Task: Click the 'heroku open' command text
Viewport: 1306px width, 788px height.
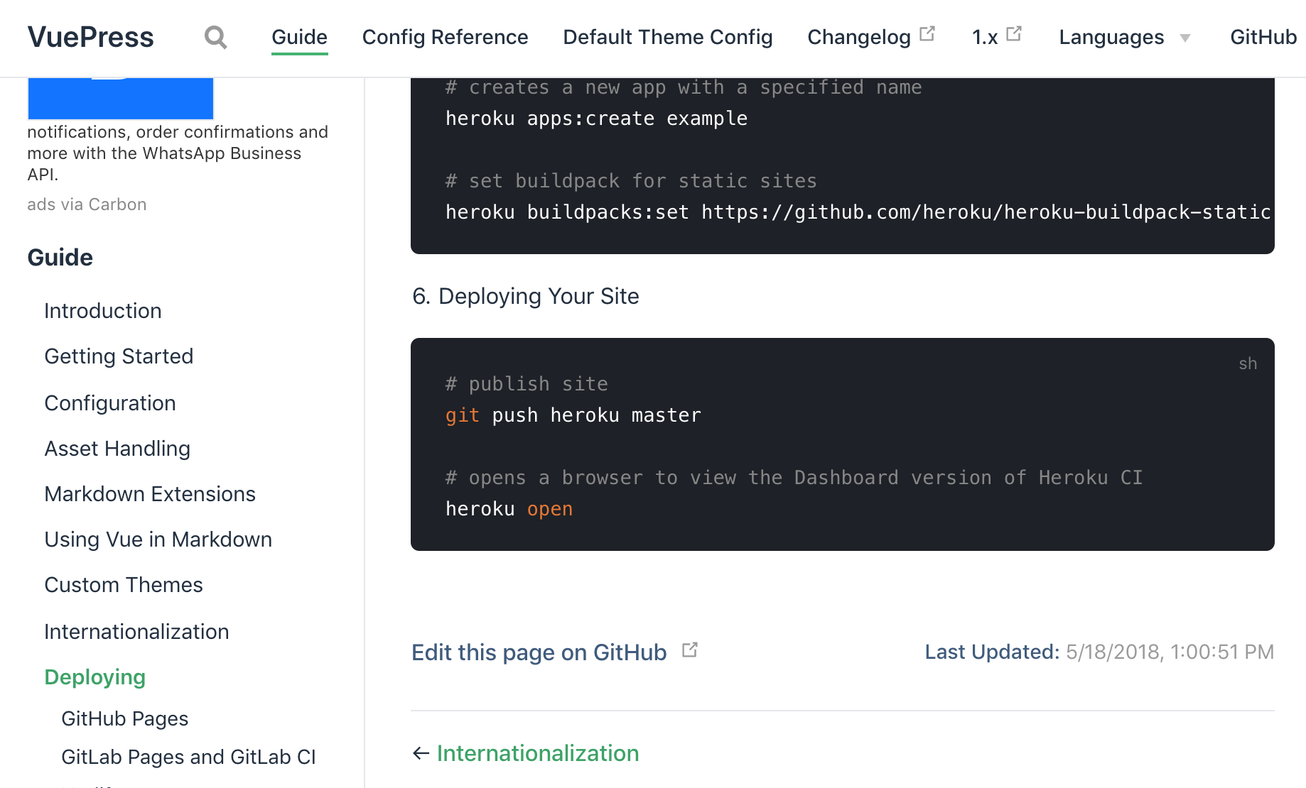Action: tap(509, 509)
